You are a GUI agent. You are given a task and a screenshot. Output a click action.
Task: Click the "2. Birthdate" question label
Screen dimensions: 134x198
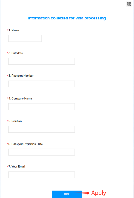pos(16,53)
